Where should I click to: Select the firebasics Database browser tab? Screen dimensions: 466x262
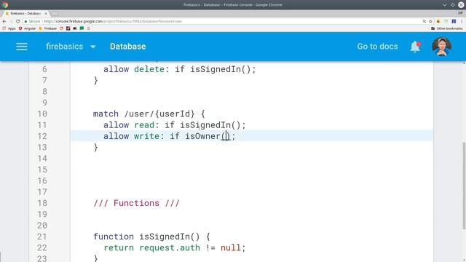(x=25, y=13)
